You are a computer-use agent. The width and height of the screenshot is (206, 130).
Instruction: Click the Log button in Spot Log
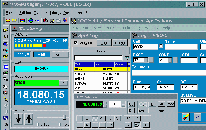point(104,43)
